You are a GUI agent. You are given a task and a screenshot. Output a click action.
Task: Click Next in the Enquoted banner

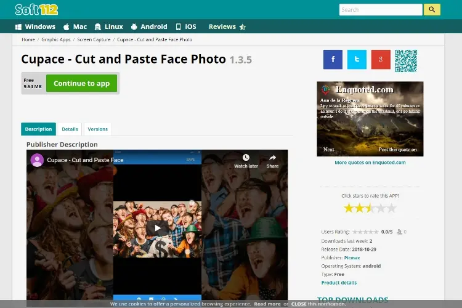[329, 150]
